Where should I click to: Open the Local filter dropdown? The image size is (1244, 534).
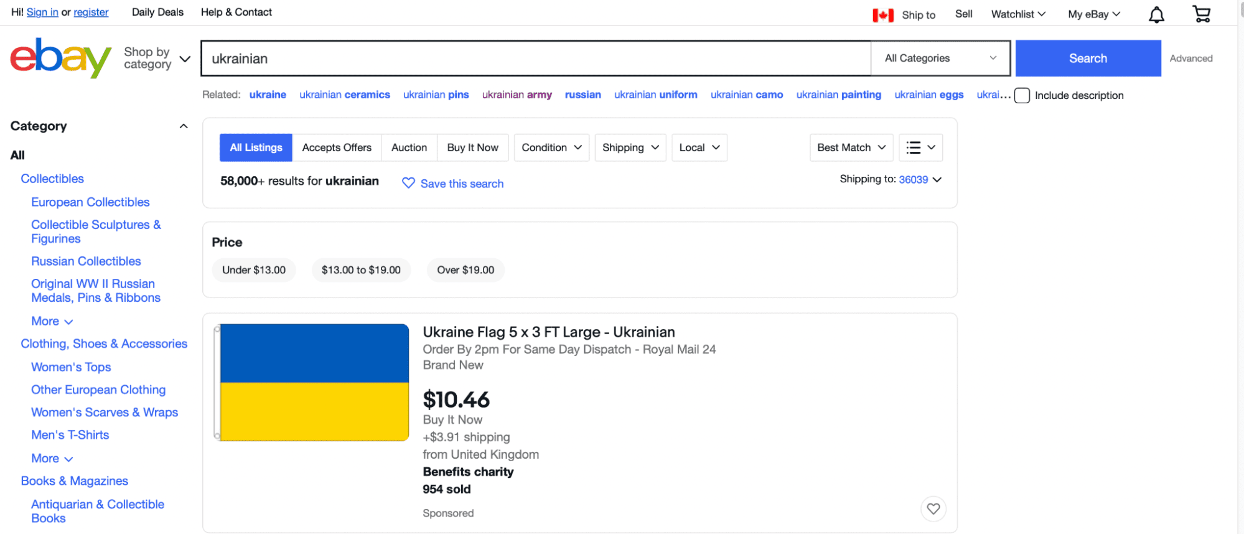click(x=699, y=148)
